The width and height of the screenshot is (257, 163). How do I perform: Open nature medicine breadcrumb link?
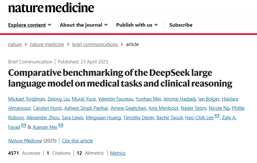click(47, 44)
